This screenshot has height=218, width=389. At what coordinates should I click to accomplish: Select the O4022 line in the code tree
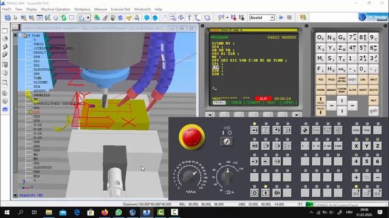pos(39,44)
